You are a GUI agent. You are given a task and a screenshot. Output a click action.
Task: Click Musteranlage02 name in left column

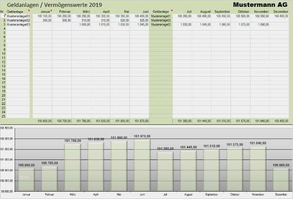(19, 20)
